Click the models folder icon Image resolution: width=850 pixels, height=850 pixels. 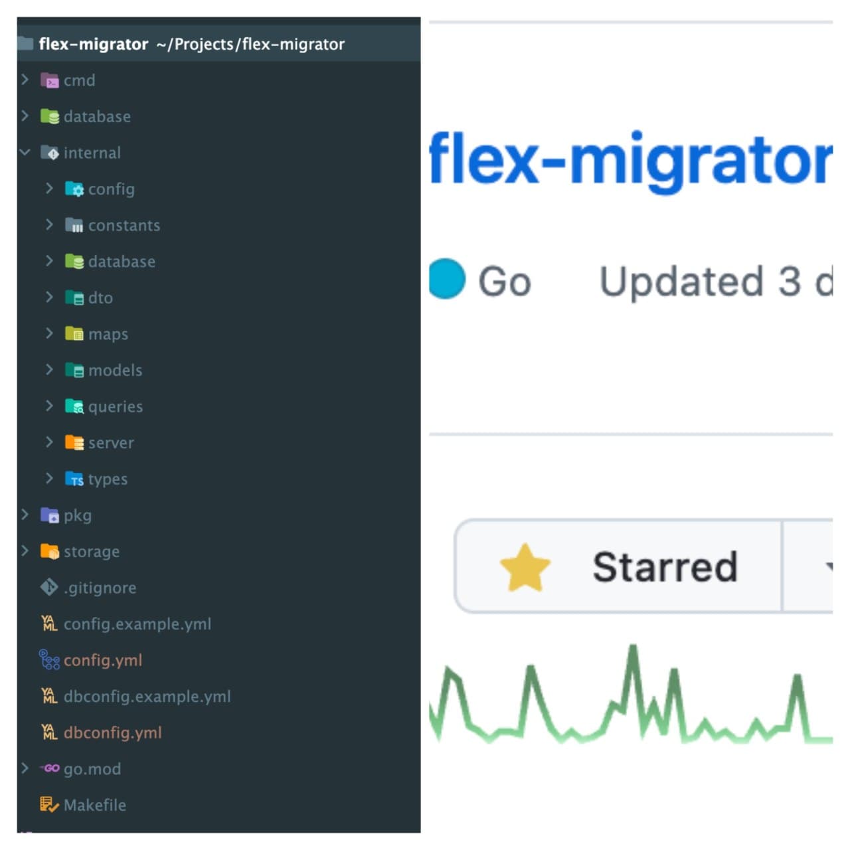(x=74, y=370)
